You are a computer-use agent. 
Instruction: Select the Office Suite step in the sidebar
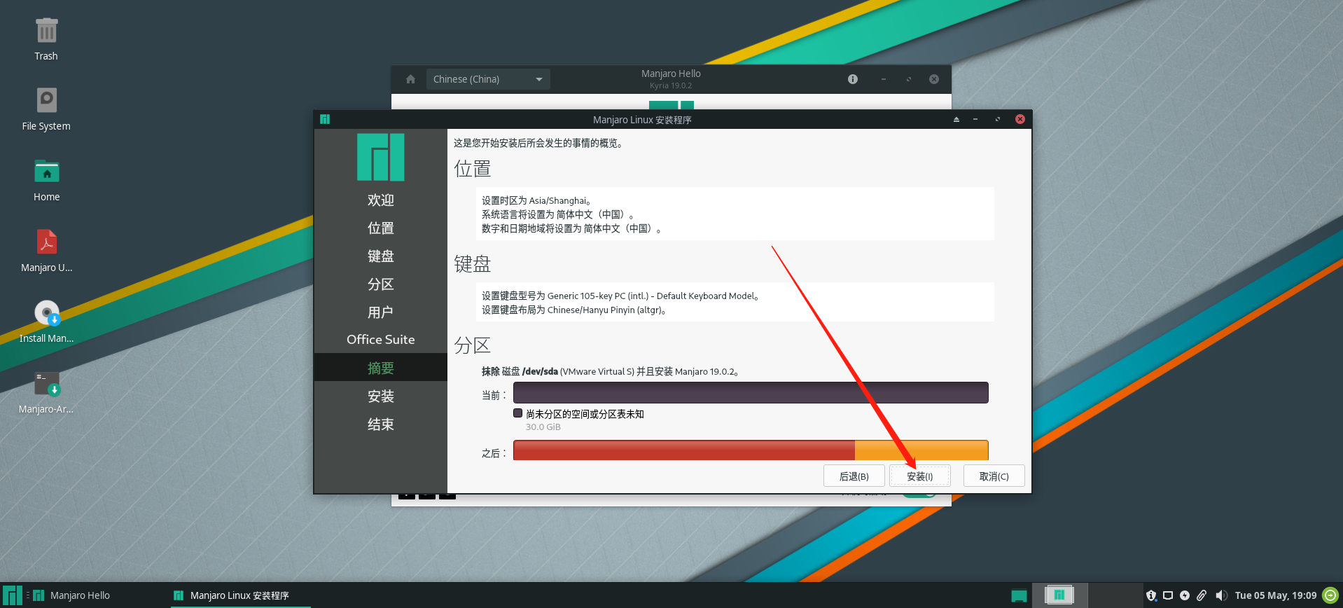[381, 340]
